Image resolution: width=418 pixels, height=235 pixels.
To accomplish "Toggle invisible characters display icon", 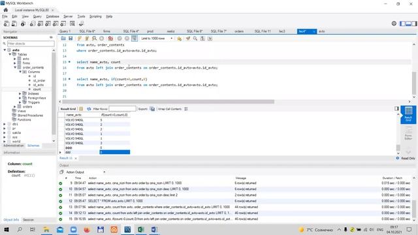I will click(x=202, y=39).
